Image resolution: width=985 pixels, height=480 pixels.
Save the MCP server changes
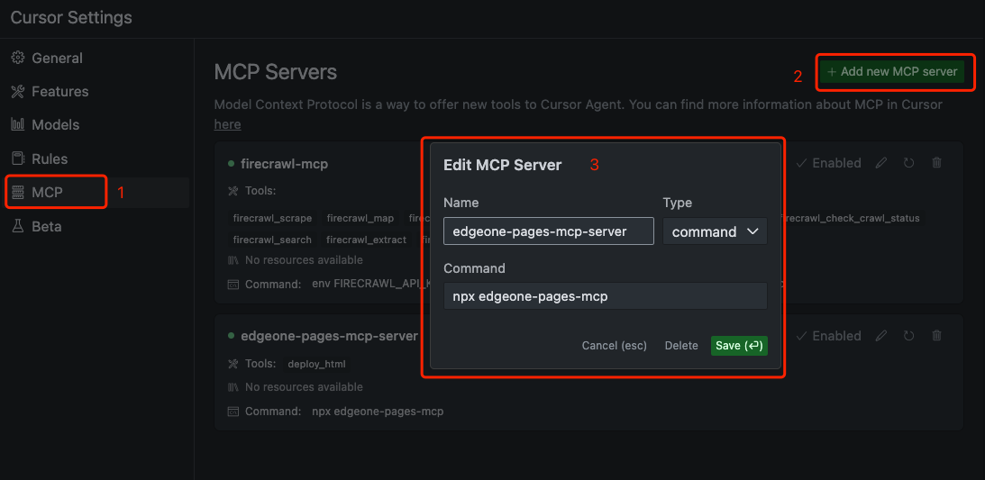tap(739, 346)
